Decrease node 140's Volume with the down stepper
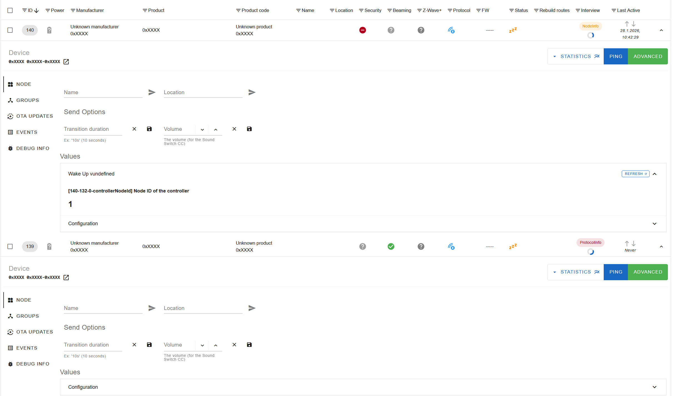Viewport: 674px width, 396px height. click(202, 129)
